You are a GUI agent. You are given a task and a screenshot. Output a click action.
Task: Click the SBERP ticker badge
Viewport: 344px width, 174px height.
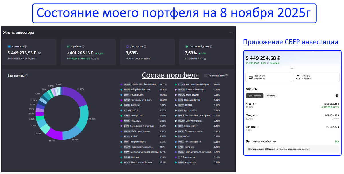click(x=127, y=90)
